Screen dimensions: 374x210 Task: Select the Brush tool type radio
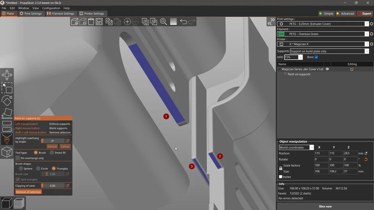pyautogui.click(x=36, y=153)
